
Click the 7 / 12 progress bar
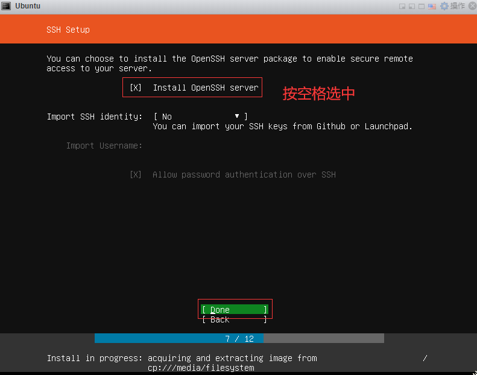pos(239,338)
